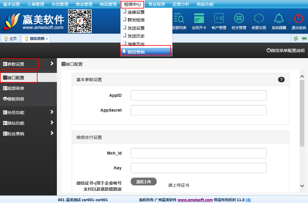Click the green refresh icon in tab bar

296,38
